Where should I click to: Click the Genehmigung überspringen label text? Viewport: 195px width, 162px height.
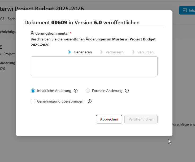[x=60, y=101]
